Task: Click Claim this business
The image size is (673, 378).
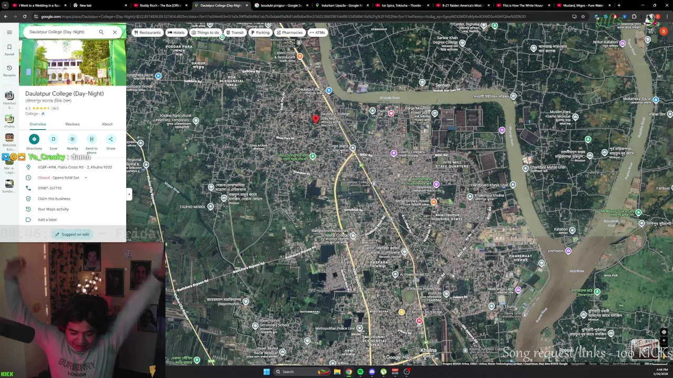Action: [54, 198]
